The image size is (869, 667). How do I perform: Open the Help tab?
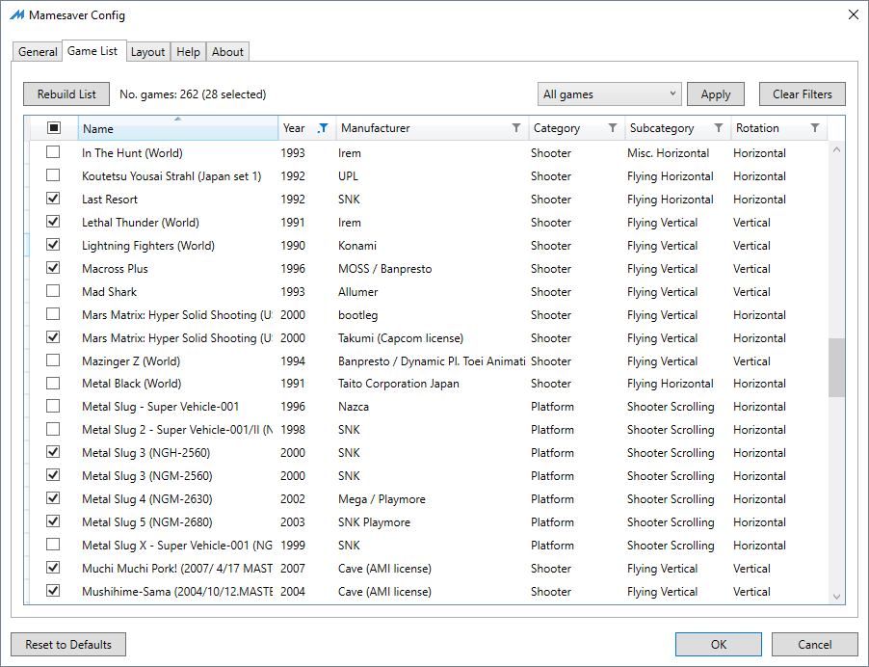coord(189,51)
